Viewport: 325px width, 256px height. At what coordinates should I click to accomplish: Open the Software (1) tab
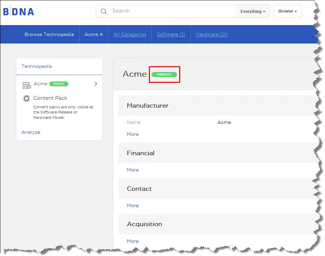coord(171,34)
